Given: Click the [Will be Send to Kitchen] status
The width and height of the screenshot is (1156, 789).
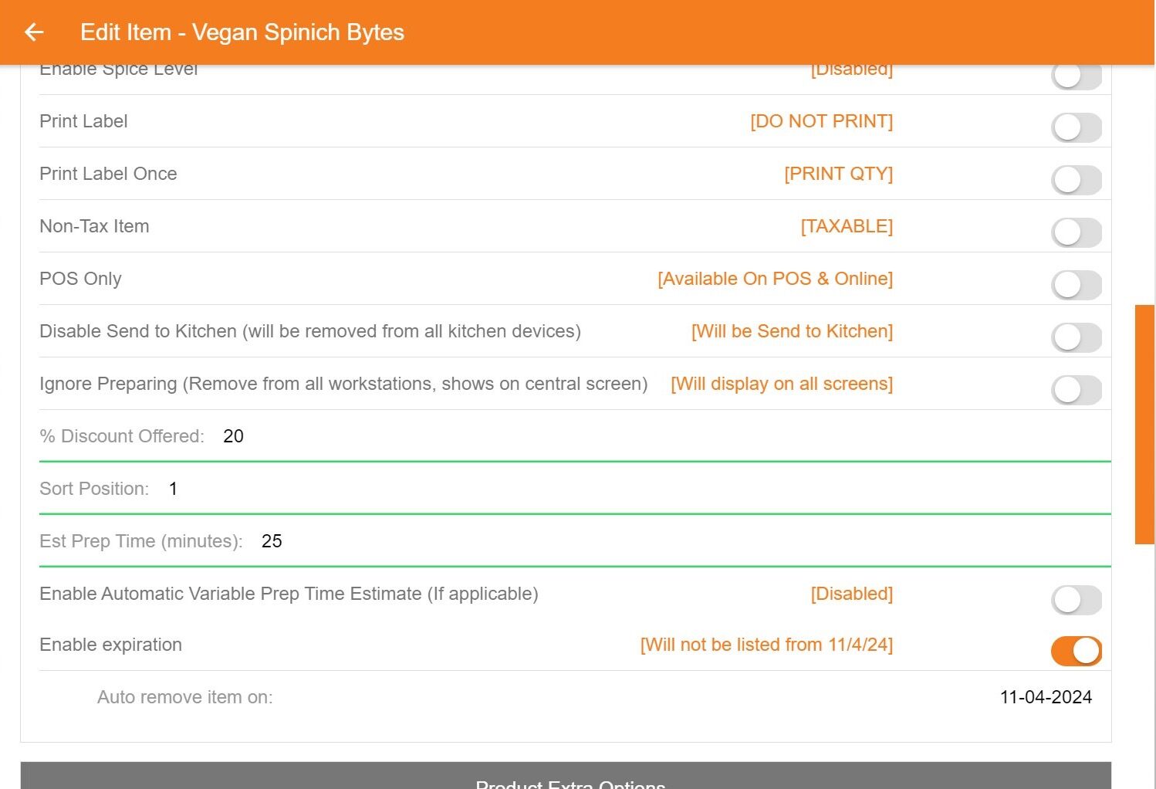Looking at the screenshot, I should (x=792, y=331).
